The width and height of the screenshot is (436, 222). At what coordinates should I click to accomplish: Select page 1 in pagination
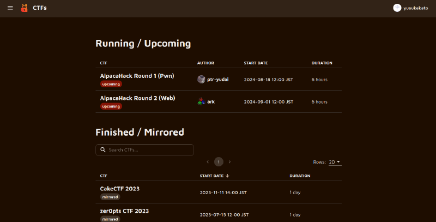click(219, 162)
